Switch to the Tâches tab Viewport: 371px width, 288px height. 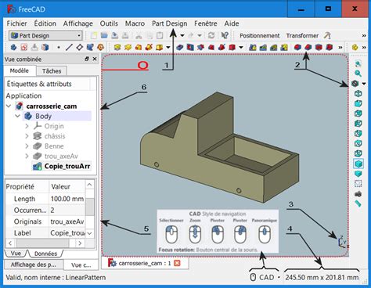pos(52,71)
